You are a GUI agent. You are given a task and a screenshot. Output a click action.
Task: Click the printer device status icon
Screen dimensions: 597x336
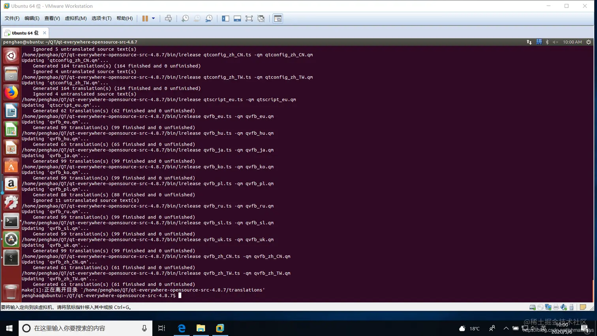556,307
